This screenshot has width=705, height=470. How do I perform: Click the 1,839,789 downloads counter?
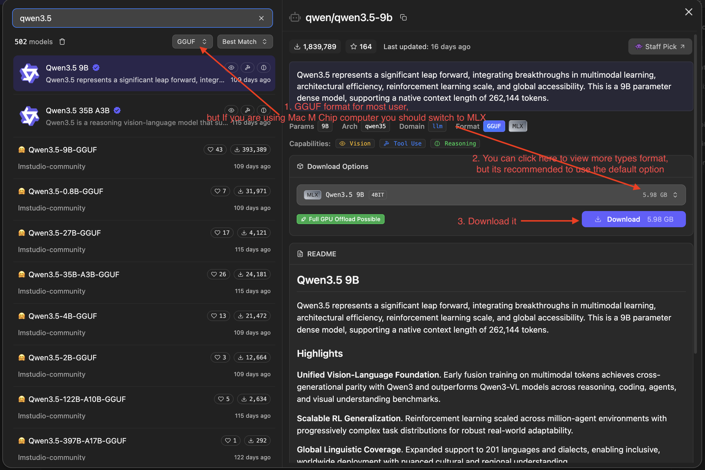tap(315, 47)
